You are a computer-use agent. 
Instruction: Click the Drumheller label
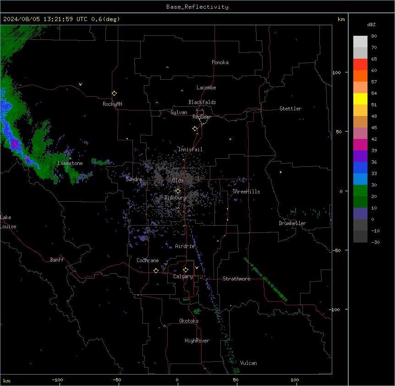point(292,223)
